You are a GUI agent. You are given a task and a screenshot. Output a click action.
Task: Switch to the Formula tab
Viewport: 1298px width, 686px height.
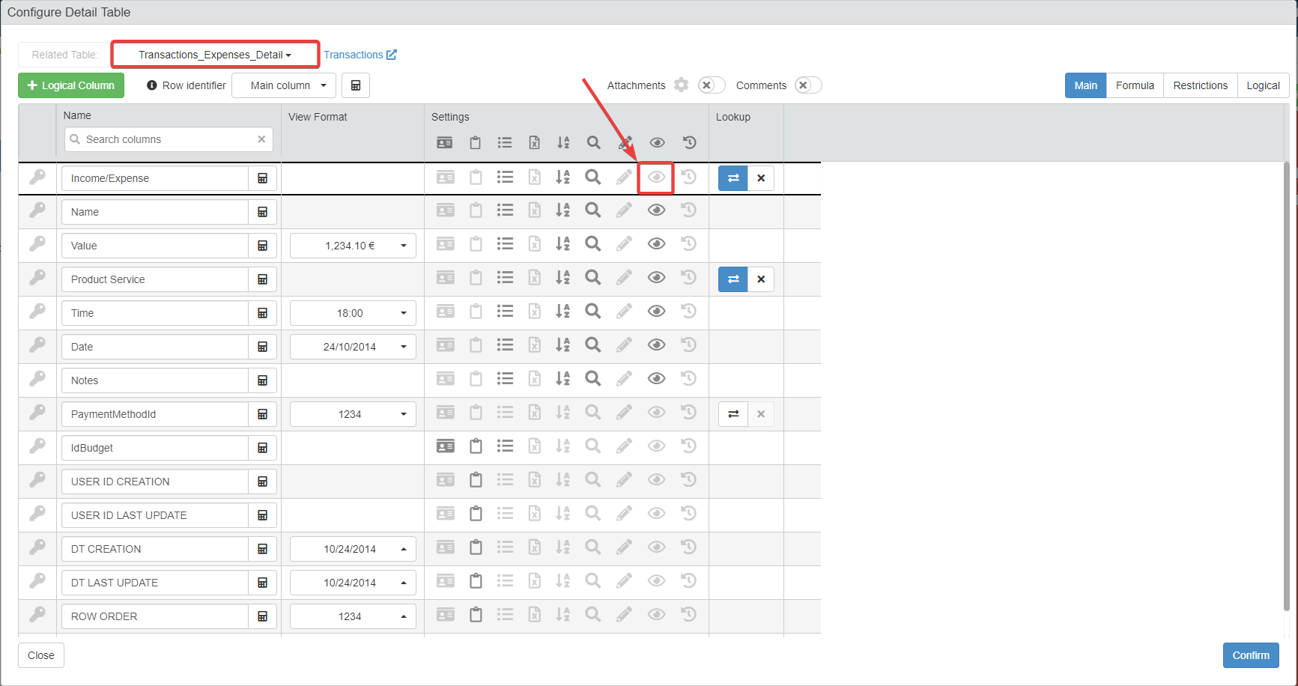coord(1134,85)
